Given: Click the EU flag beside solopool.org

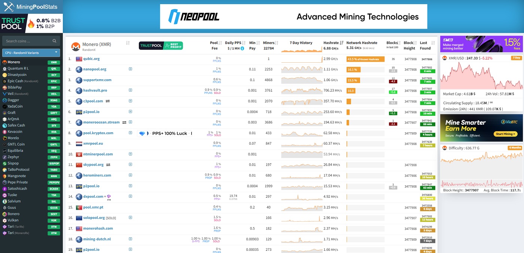Looking at the screenshot, I should click(x=79, y=218).
